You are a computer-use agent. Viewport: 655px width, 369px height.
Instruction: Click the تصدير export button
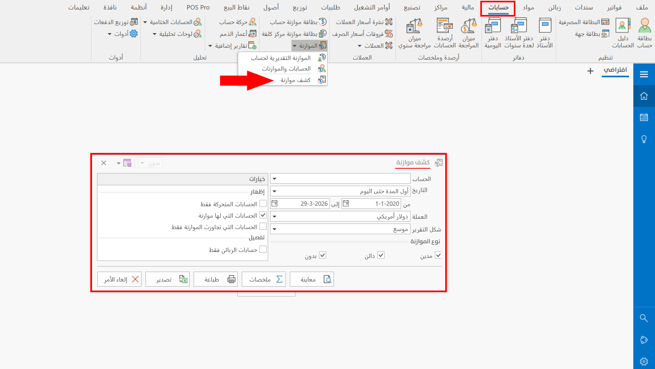tap(168, 279)
